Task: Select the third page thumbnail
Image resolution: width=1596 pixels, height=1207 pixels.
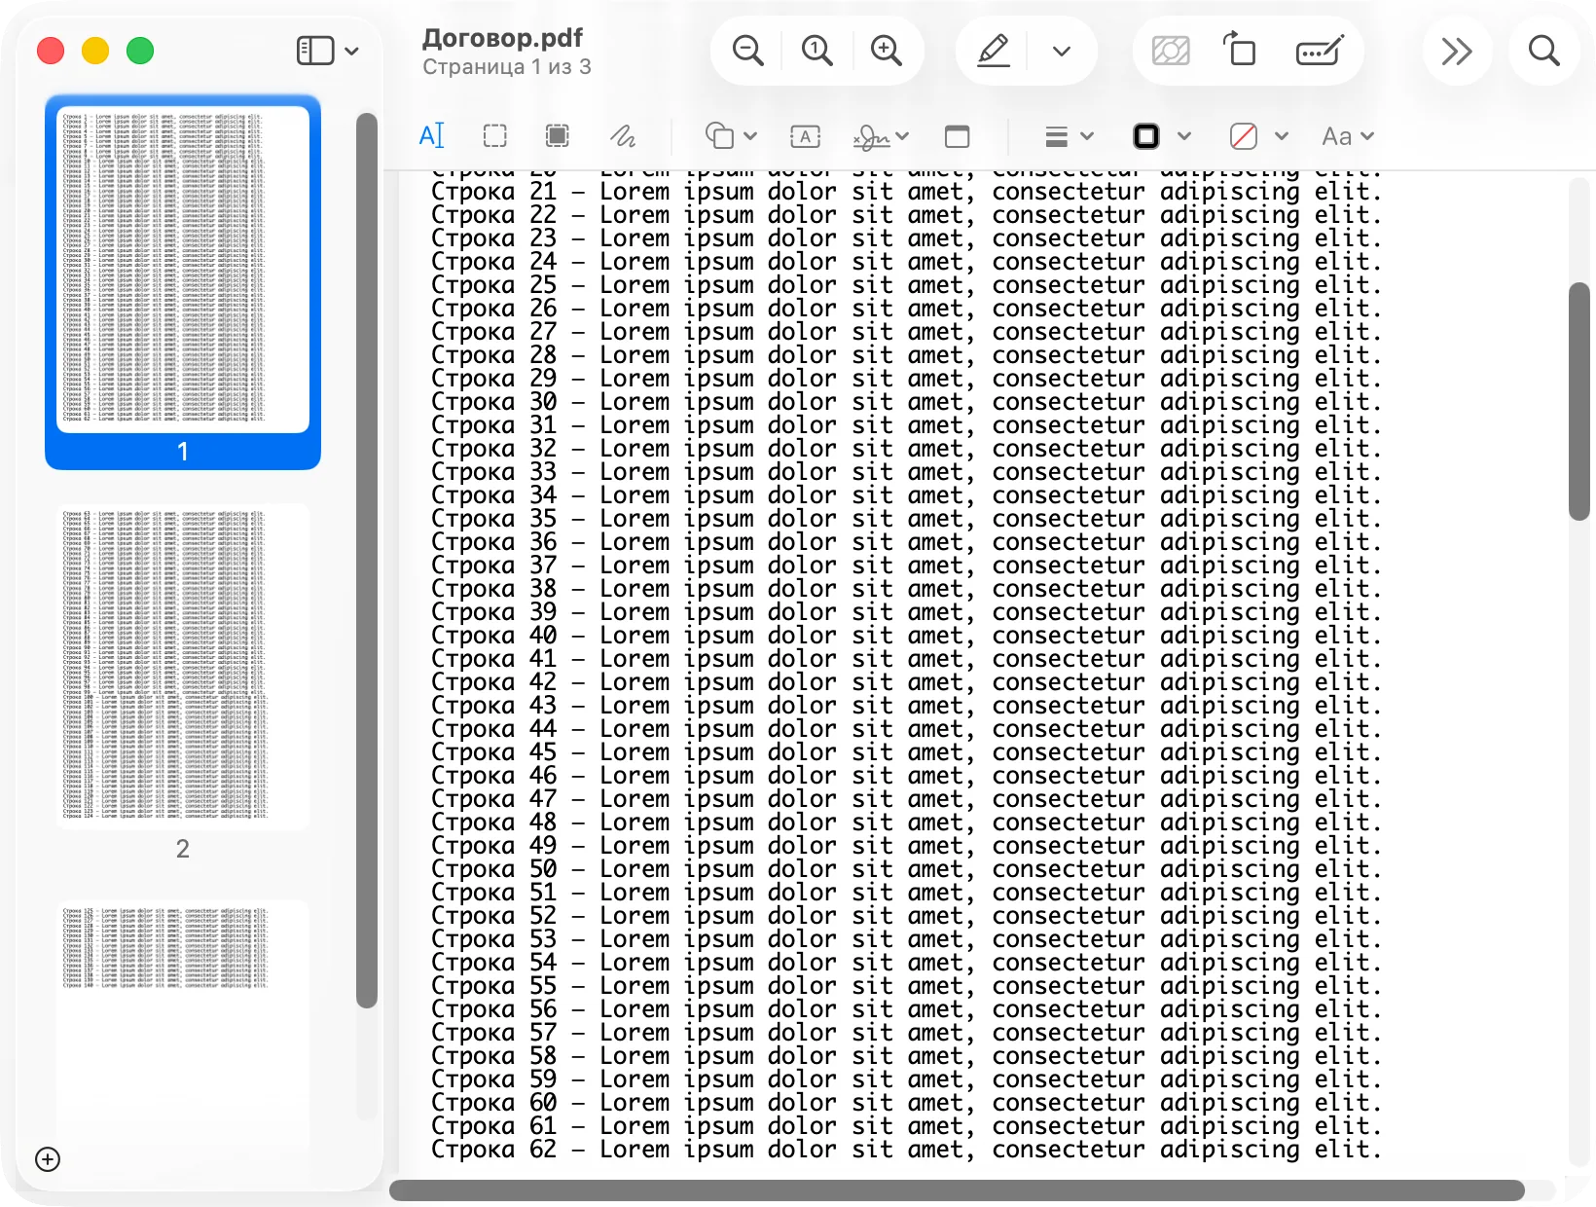Action: click(x=183, y=1022)
